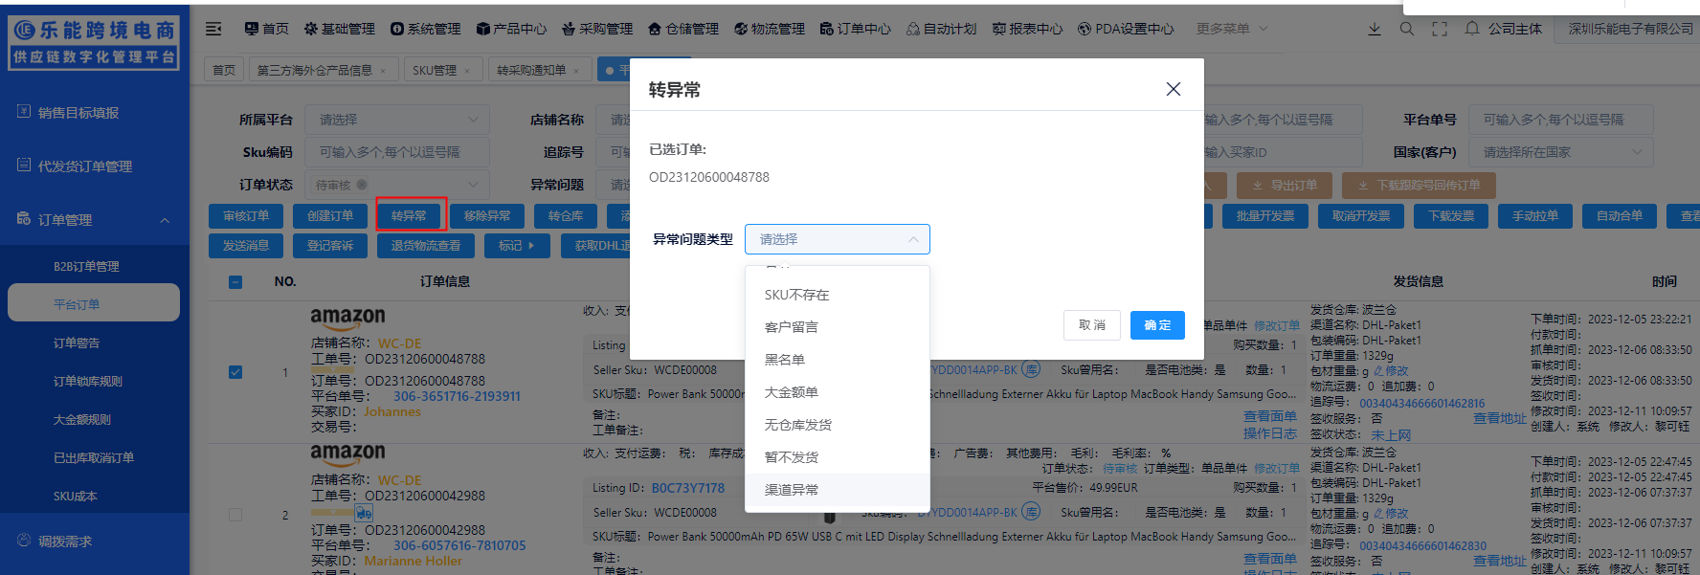Click the pencil 修改 icon for 包材重量 in first row
The width and height of the screenshot is (1700, 575).
pos(1378,371)
